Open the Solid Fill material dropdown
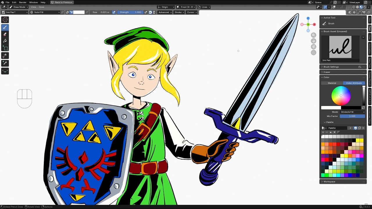The height and width of the screenshot is (209, 372). click(x=45, y=12)
